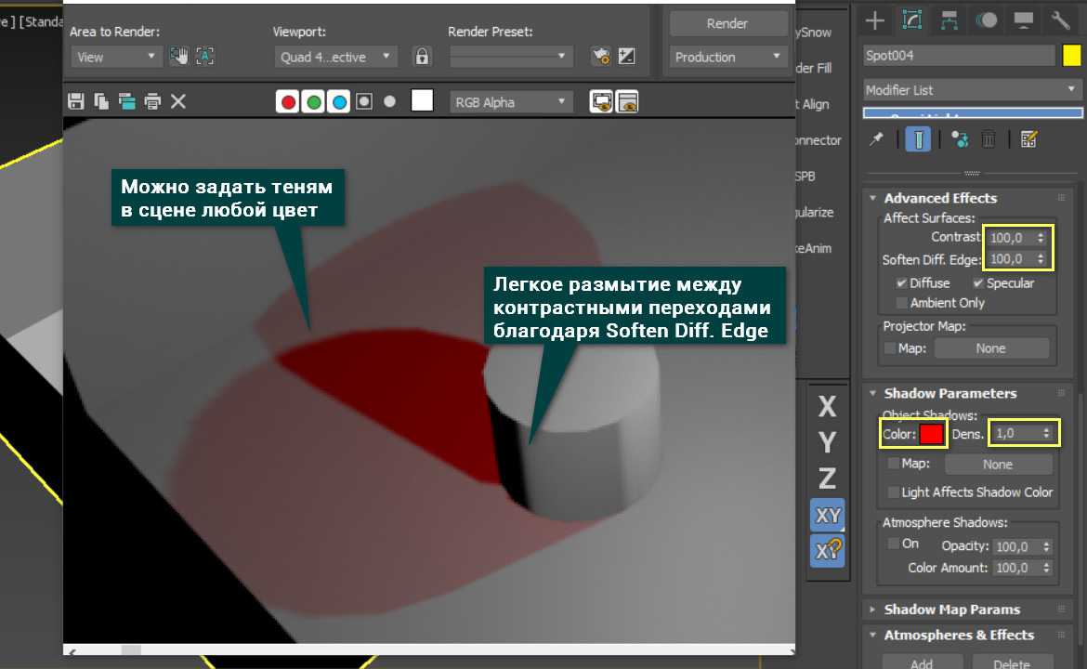Screen dimensions: 1087x669
Task: Open the Hierarchy panel tab
Action: click(949, 20)
